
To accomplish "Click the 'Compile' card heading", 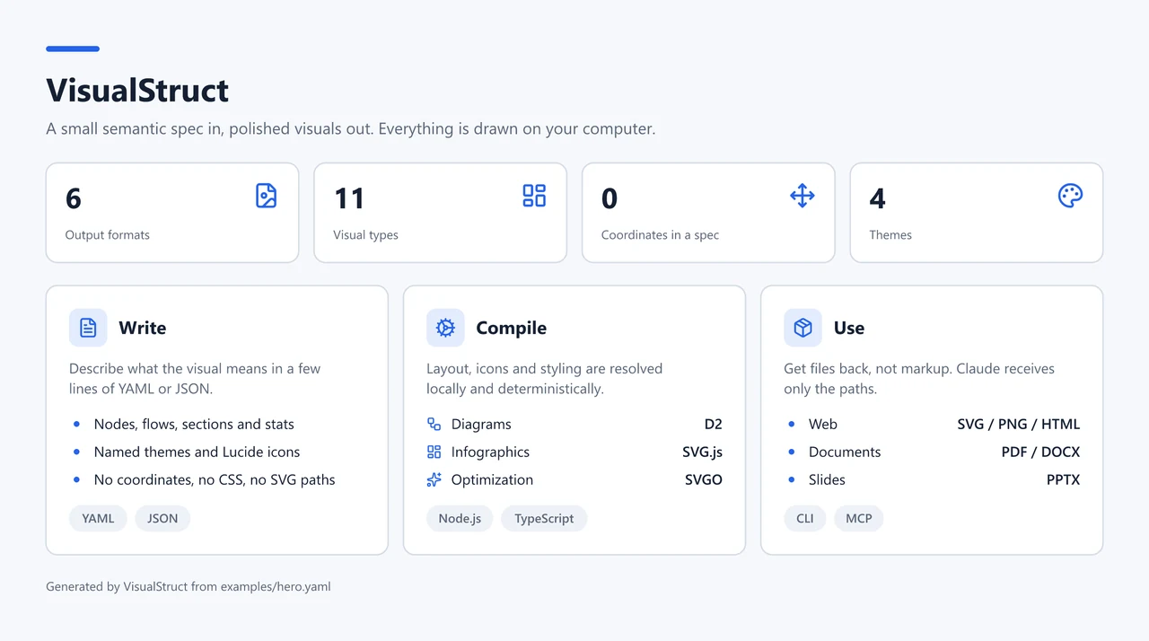I will 511,329.
